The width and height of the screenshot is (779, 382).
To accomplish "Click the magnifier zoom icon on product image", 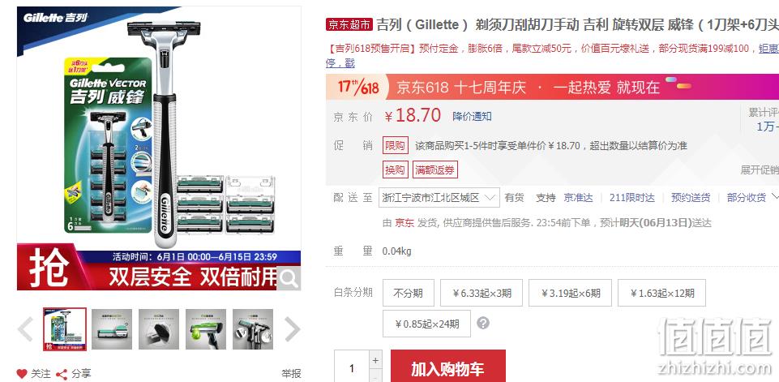I will pyautogui.click(x=288, y=278).
